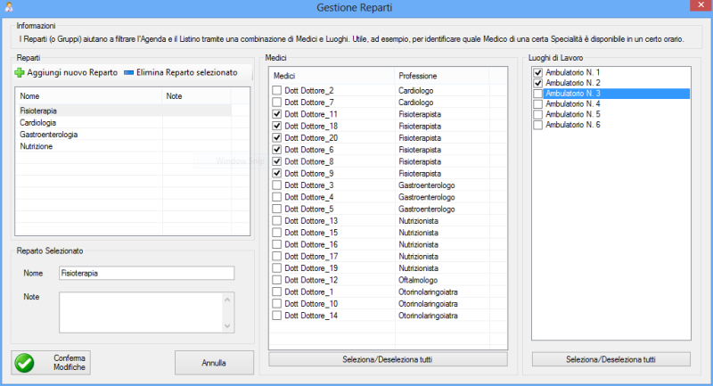The height and width of the screenshot is (386, 713).
Task: Uncheck Dott Dottore_11 checkbox
Action: click(277, 114)
